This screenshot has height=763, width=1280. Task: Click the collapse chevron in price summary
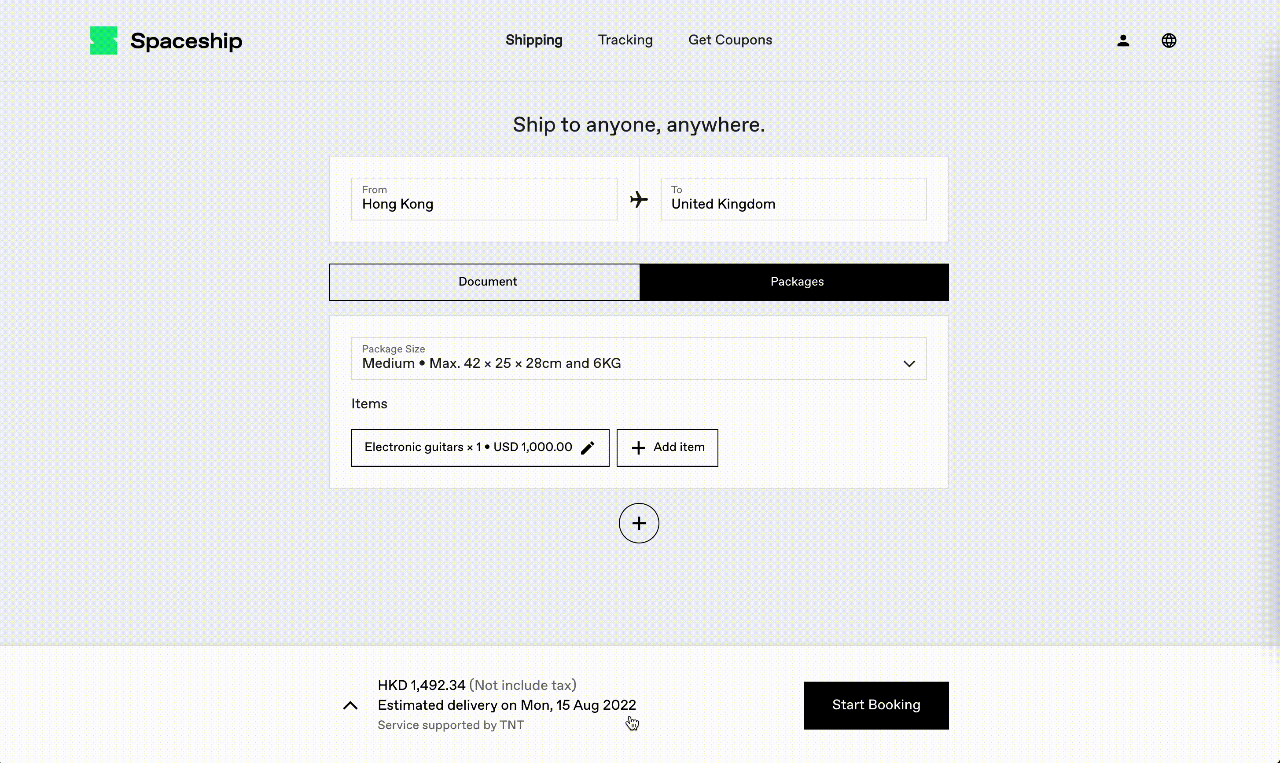350,704
